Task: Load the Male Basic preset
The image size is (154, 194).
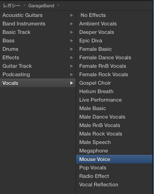Action: tap(114, 108)
